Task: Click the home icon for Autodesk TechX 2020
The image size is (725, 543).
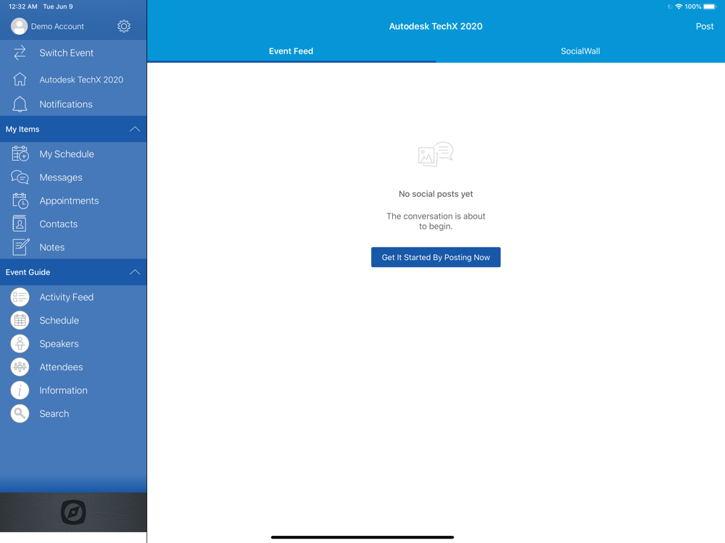Action: tap(20, 80)
